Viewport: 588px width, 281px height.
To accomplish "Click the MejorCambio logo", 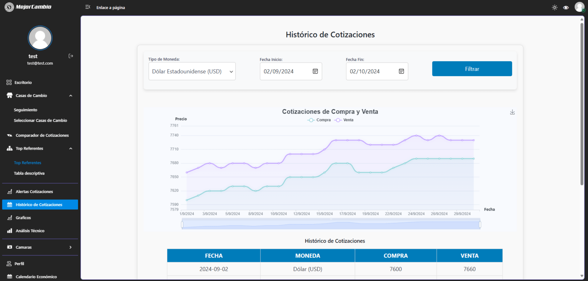I will pyautogui.click(x=28, y=7).
